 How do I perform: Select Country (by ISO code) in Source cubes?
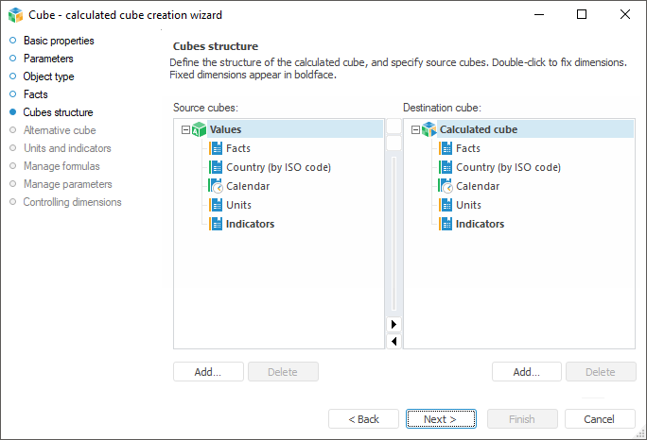coord(278,167)
